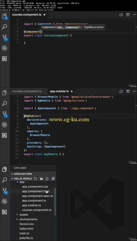Click Source Control icon in the app.module.ts frame

pos(5,114)
